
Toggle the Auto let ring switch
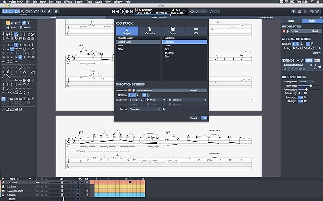[x=300, y=93]
